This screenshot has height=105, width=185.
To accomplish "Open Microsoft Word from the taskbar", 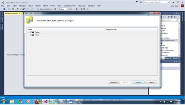I will click(70, 102).
